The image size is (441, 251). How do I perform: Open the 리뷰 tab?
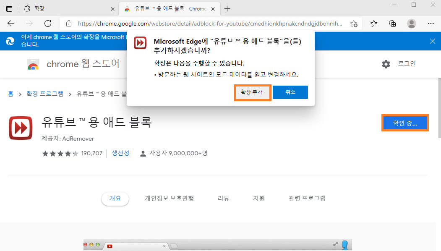pyautogui.click(x=223, y=199)
